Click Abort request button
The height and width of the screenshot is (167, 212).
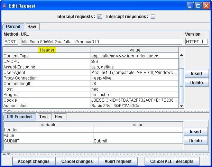point(118,161)
